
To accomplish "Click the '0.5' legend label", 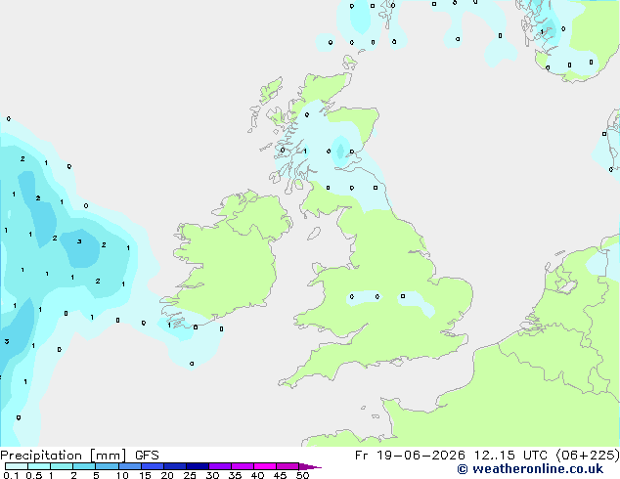I will (34, 475).
